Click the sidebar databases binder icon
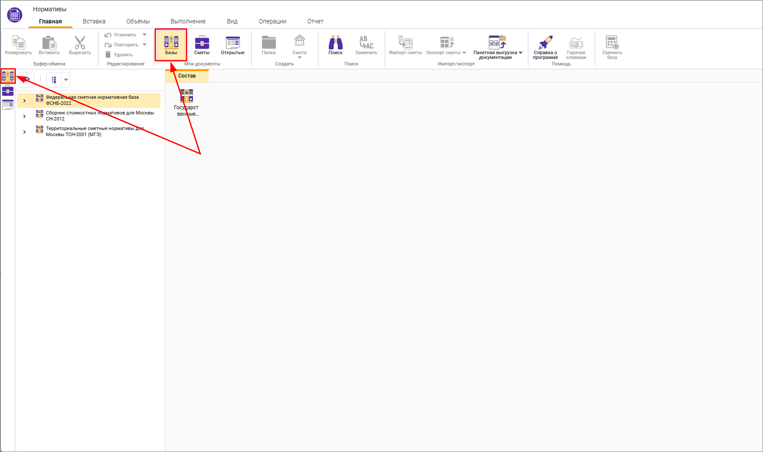This screenshot has width=763, height=452. pyautogui.click(x=8, y=77)
